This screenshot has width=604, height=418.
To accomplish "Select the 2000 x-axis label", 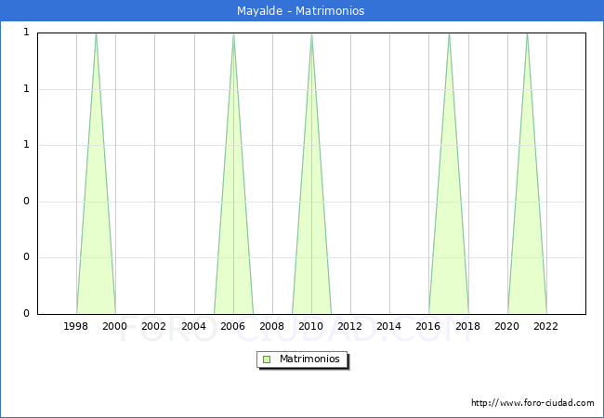I will [x=115, y=326].
